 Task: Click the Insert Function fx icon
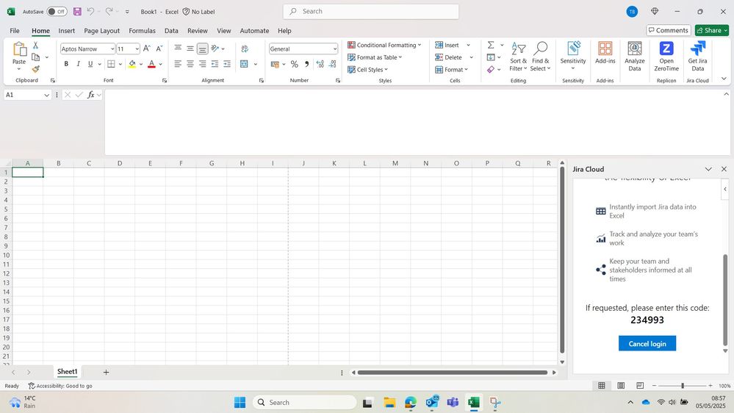tap(91, 95)
